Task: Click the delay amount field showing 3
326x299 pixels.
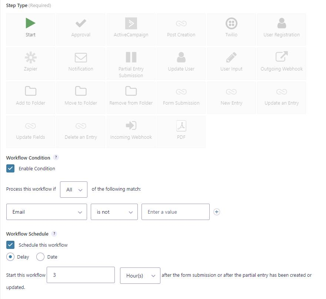Action: tap(81, 275)
